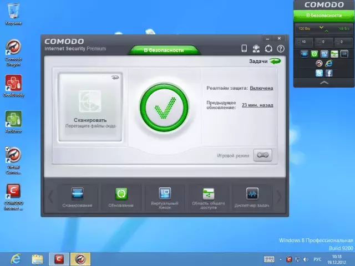Click the green update icon in widget
355x266 pixels.
pyautogui.click(x=315, y=54)
